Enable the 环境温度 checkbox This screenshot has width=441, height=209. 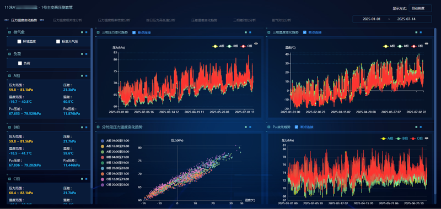[19, 41]
